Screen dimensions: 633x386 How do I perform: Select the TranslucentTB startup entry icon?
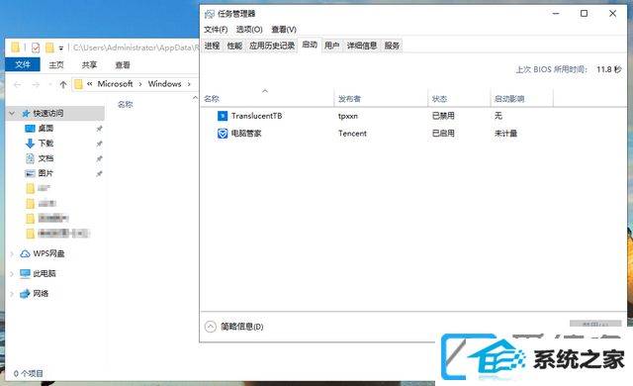[223, 116]
